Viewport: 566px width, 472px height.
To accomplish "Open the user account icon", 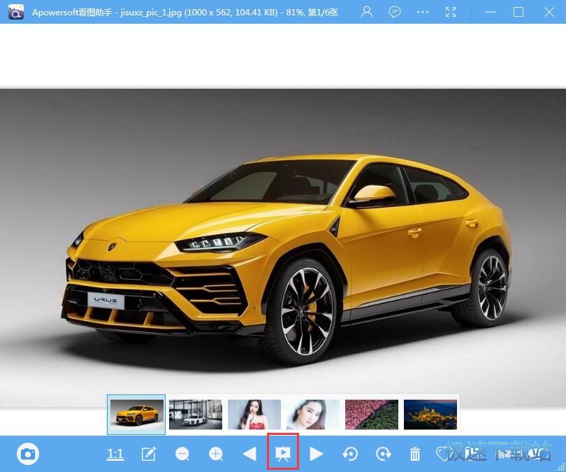I will [367, 12].
